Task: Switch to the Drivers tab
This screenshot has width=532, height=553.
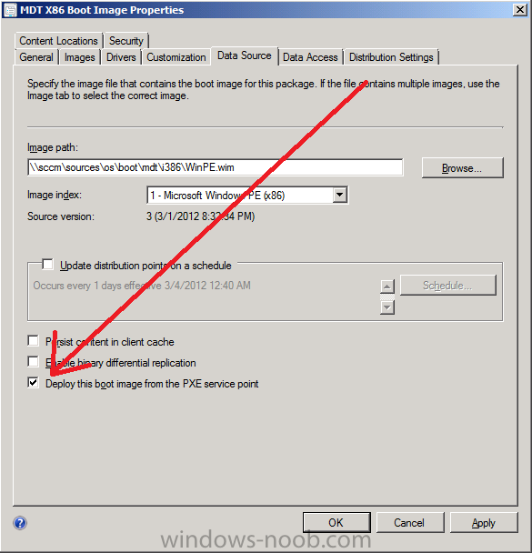Action: (x=121, y=57)
